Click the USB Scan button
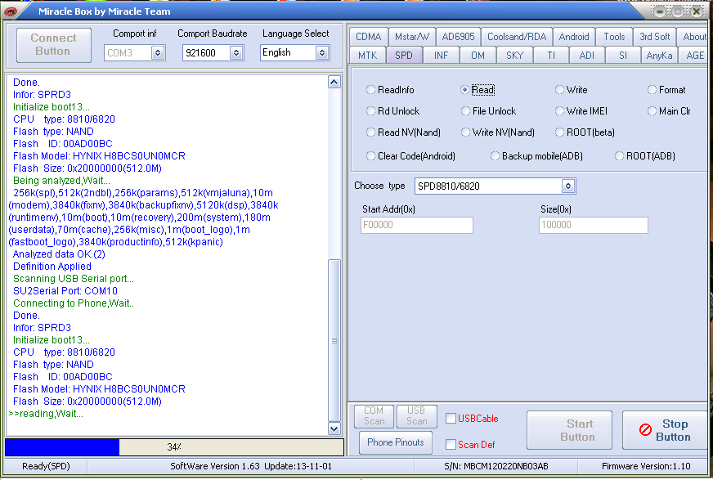713x480 pixels. tap(416, 416)
